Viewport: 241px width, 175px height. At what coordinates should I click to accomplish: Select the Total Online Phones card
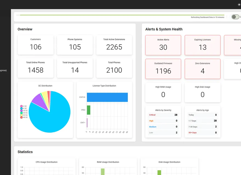(36, 68)
